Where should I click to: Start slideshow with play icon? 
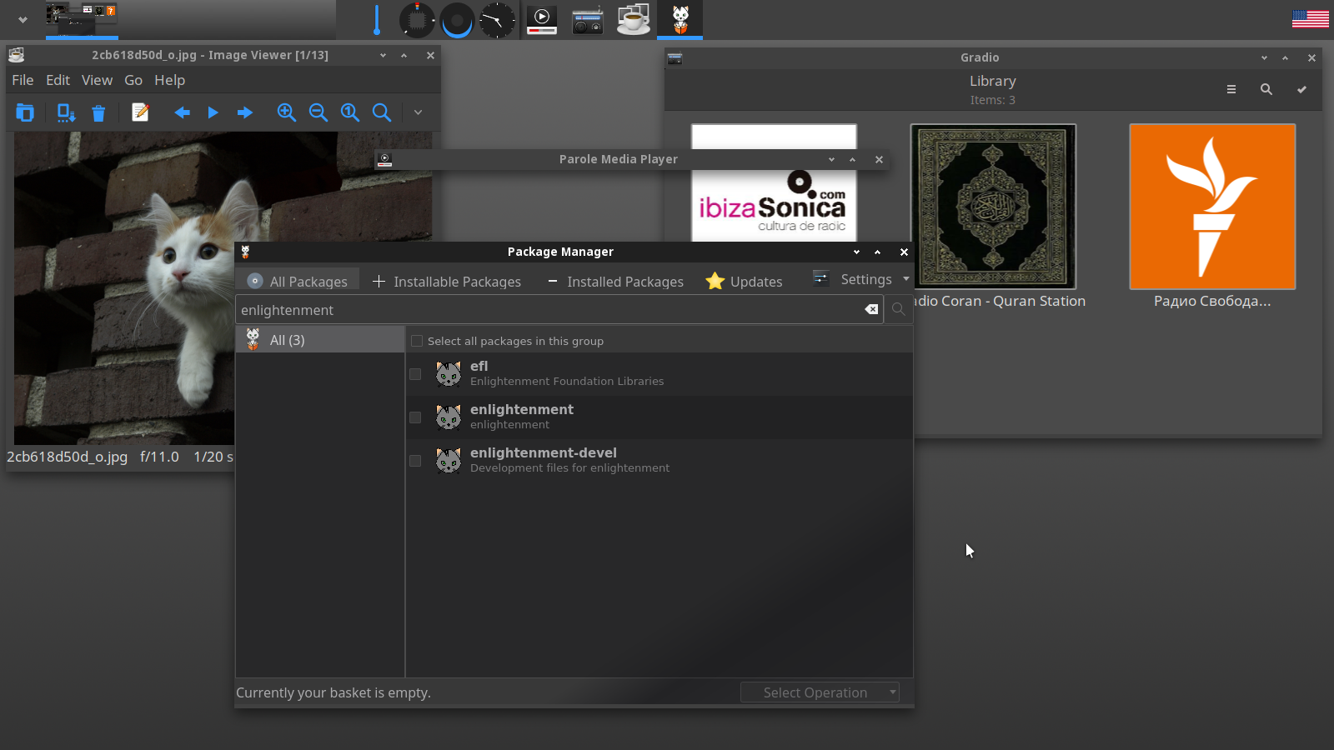pyautogui.click(x=213, y=112)
